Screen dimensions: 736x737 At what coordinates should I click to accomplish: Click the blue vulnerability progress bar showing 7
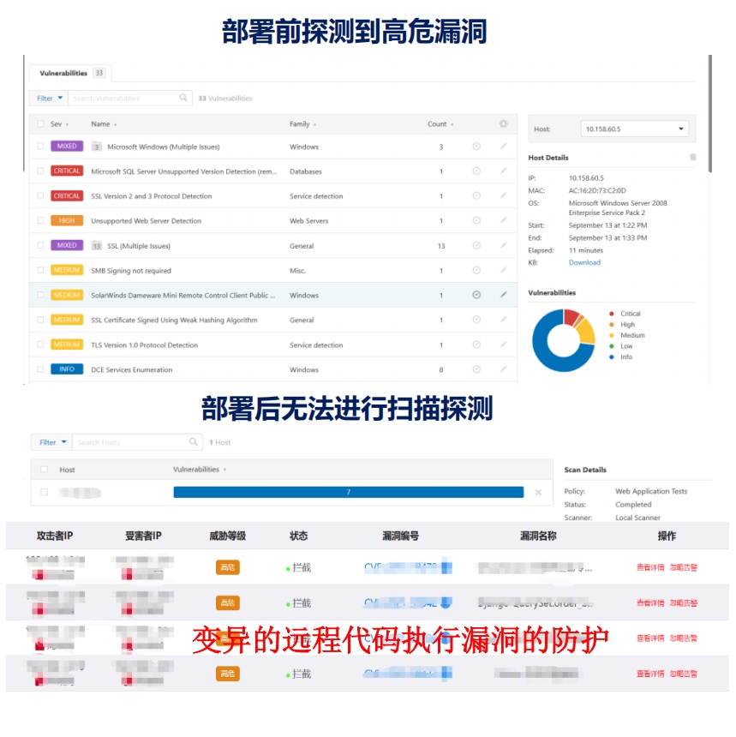tap(348, 492)
